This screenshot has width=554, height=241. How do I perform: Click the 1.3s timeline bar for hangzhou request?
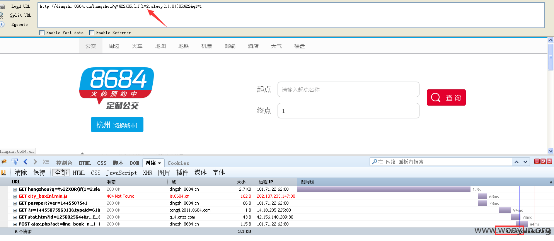click(384, 190)
